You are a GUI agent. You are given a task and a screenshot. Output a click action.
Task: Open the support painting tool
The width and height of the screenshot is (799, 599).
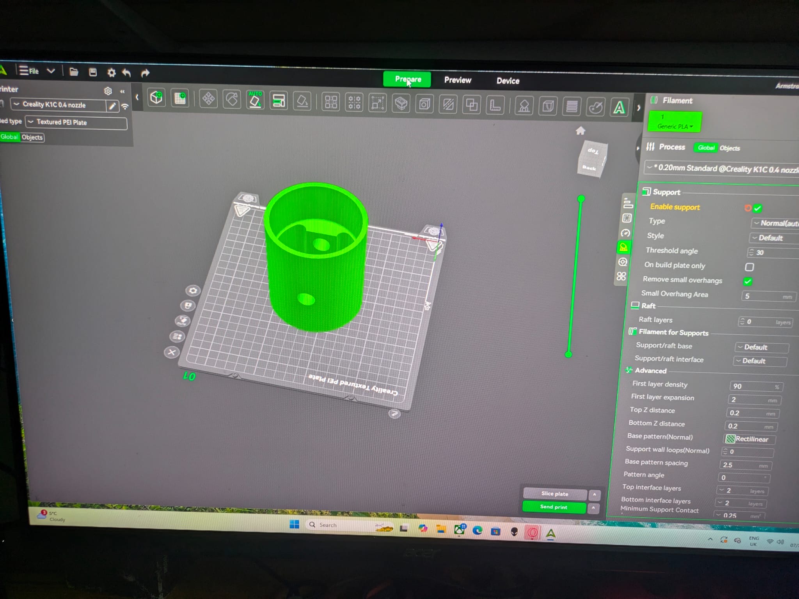click(524, 106)
